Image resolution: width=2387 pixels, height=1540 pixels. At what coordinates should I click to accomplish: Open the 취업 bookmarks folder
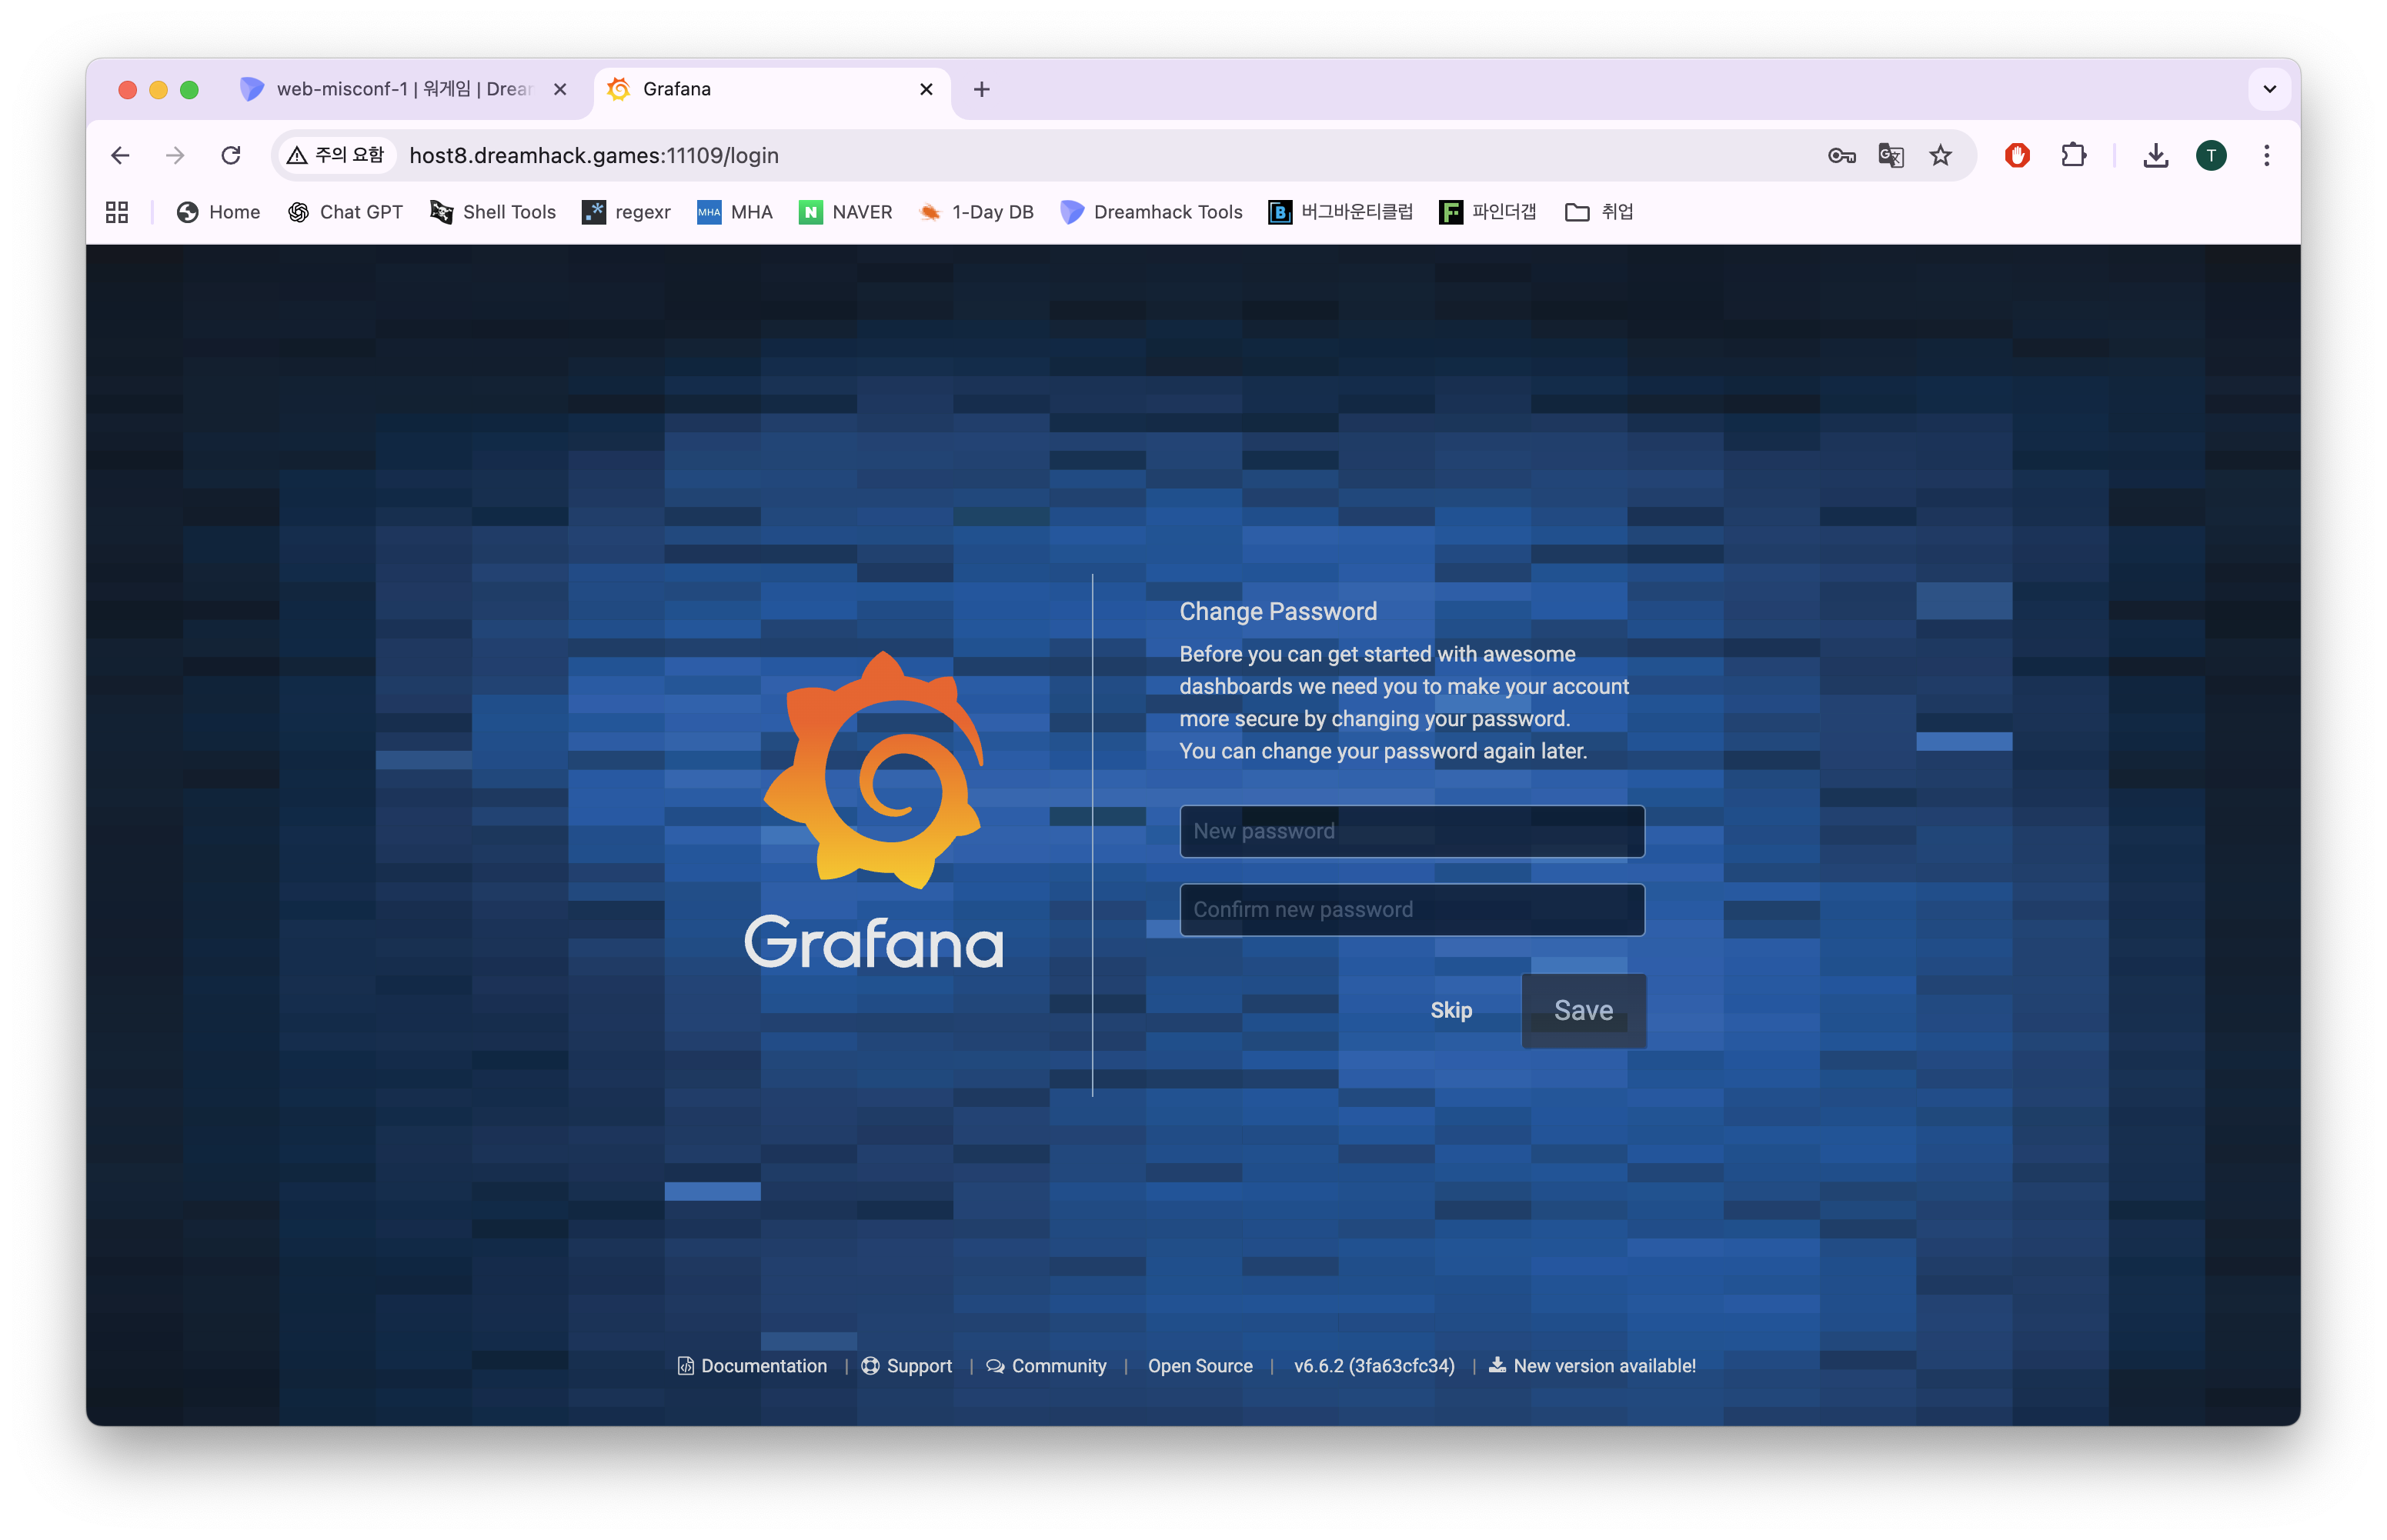pos(1599,212)
